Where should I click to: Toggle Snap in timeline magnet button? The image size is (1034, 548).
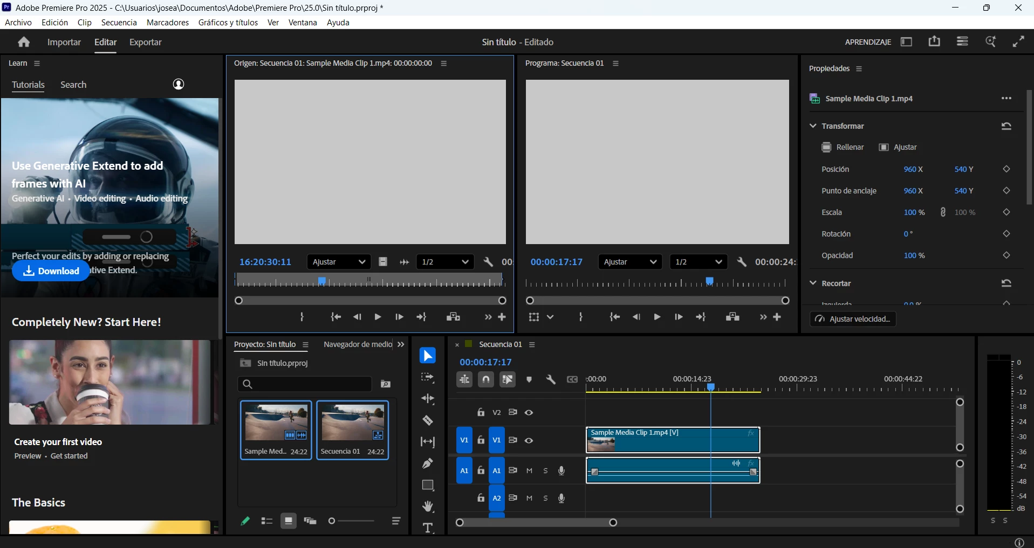[x=486, y=379]
